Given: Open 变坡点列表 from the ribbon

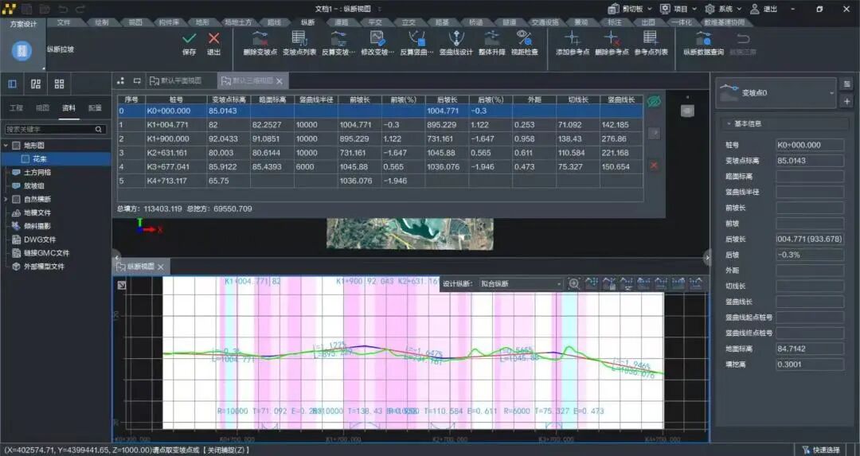Looking at the screenshot, I should pyautogui.click(x=299, y=38).
